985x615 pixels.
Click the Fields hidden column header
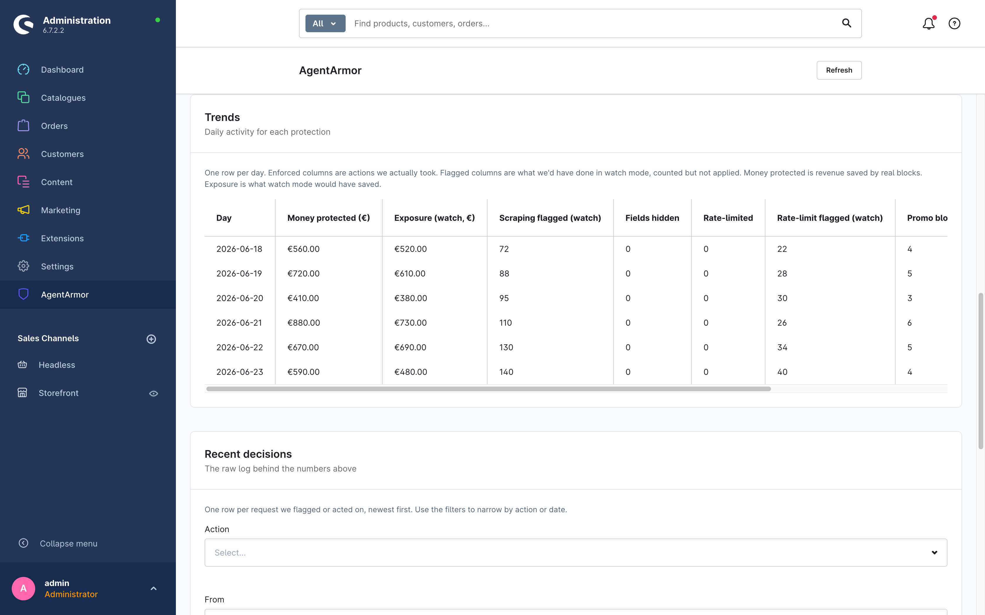(x=652, y=218)
